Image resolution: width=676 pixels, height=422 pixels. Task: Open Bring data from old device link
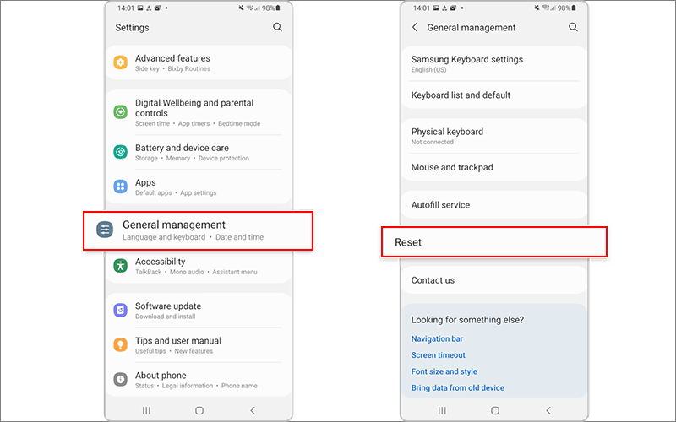click(457, 388)
